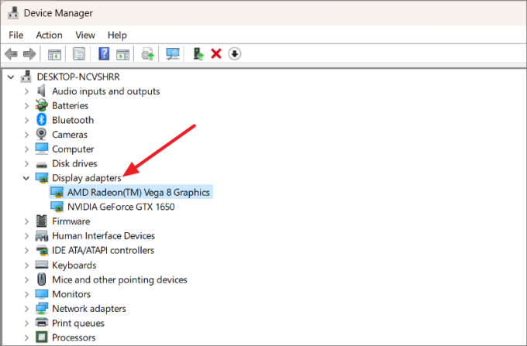Open the File menu

point(16,35)
